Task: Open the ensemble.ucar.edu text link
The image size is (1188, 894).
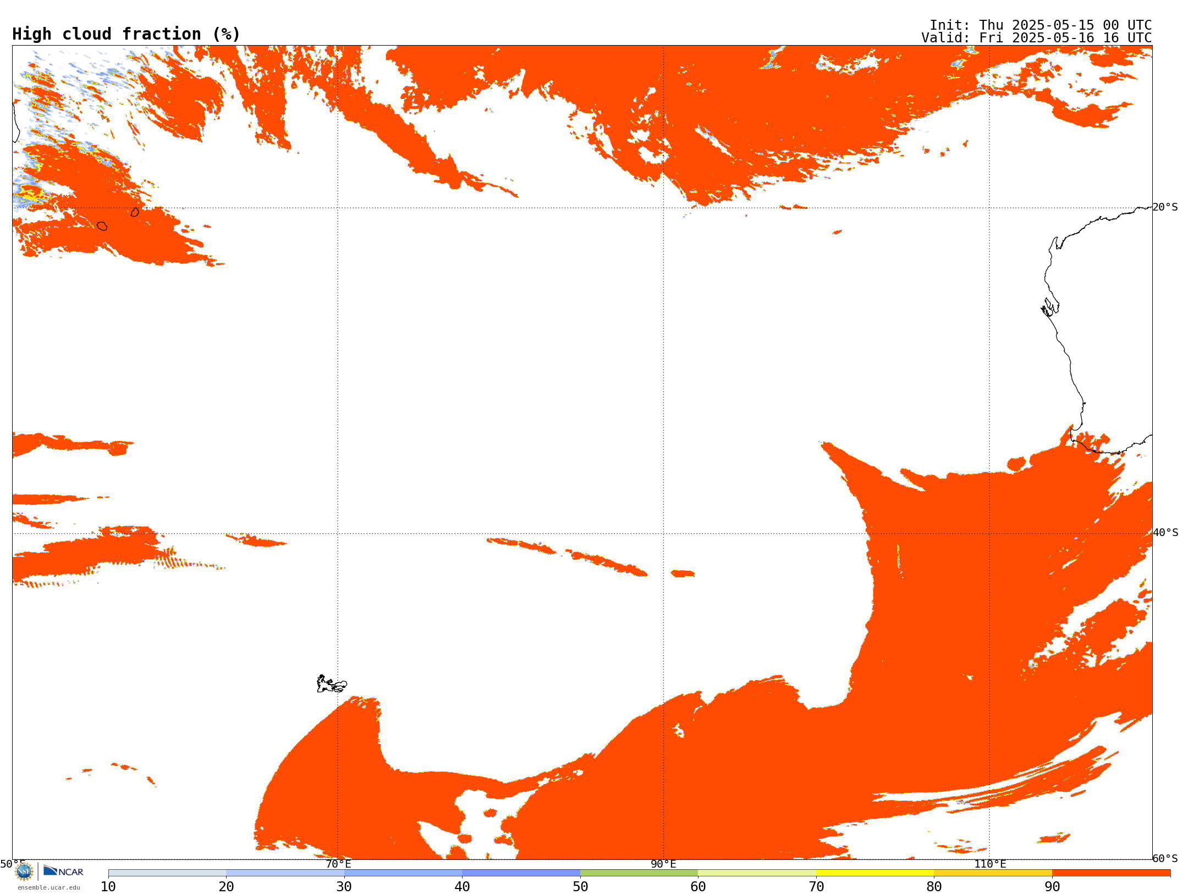Action: [49, 887]
